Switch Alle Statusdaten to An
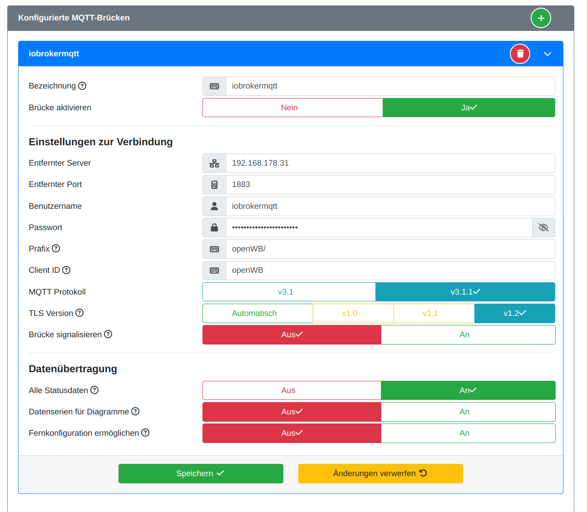 (468, 390)
